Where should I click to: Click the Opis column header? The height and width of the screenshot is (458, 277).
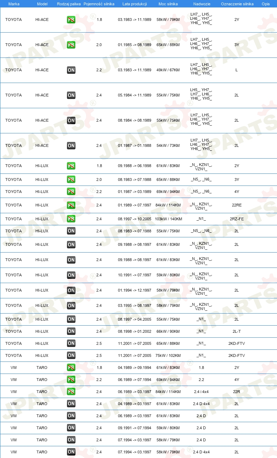coord(266,4)
